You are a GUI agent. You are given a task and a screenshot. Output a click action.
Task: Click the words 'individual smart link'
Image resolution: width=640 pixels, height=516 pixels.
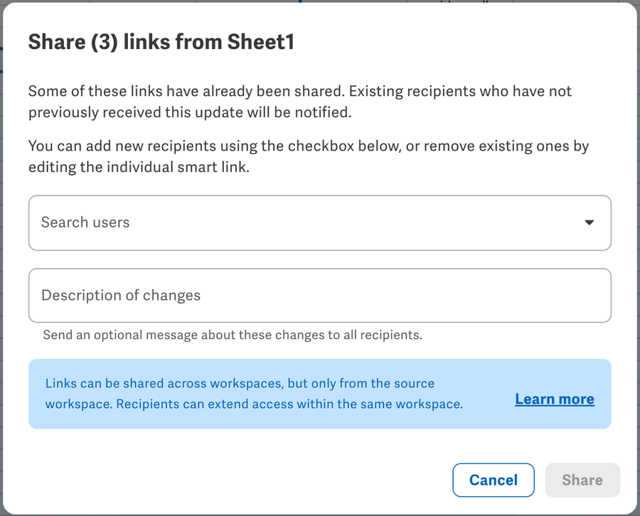[178, 167]
